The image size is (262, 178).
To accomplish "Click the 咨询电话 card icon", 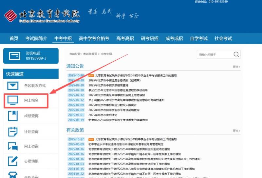I will click(x=14, y=56).
